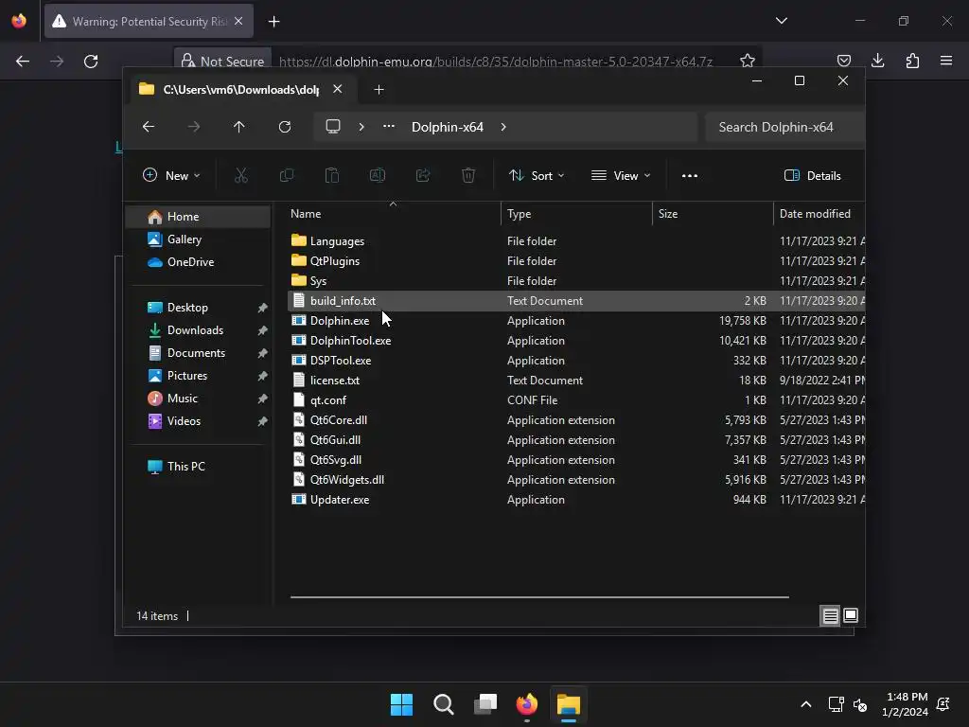969x727 pixels.
Task: Select Home in navigation pane
Action: click(199, 217)
